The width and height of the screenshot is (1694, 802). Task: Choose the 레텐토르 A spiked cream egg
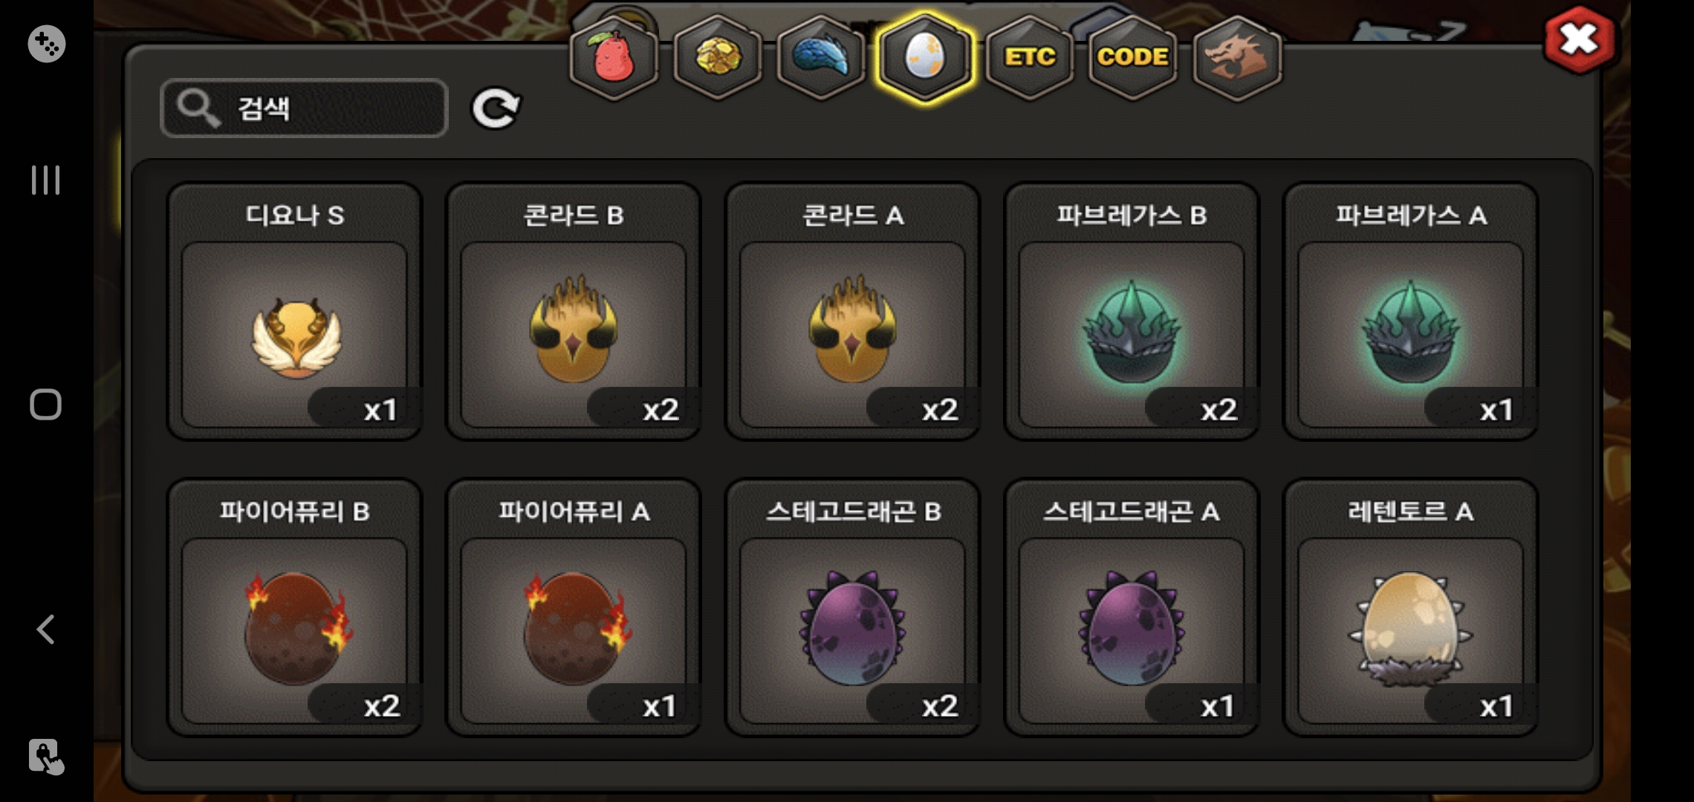pyautogui.click(x=1410, y=607)
